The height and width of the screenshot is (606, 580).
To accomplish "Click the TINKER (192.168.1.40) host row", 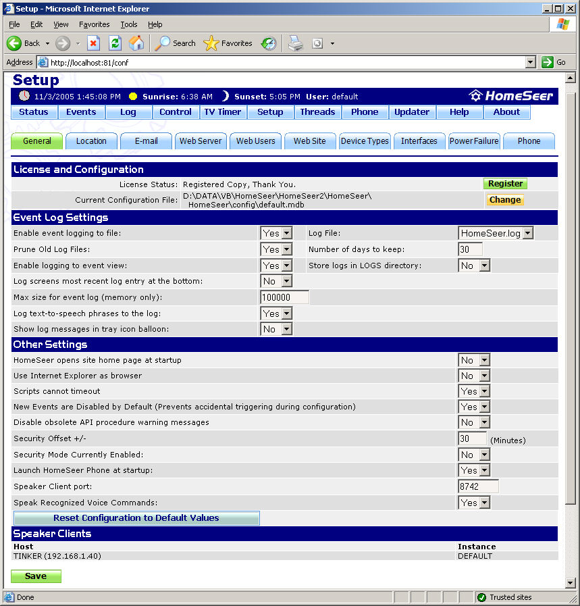I will 284,556.
